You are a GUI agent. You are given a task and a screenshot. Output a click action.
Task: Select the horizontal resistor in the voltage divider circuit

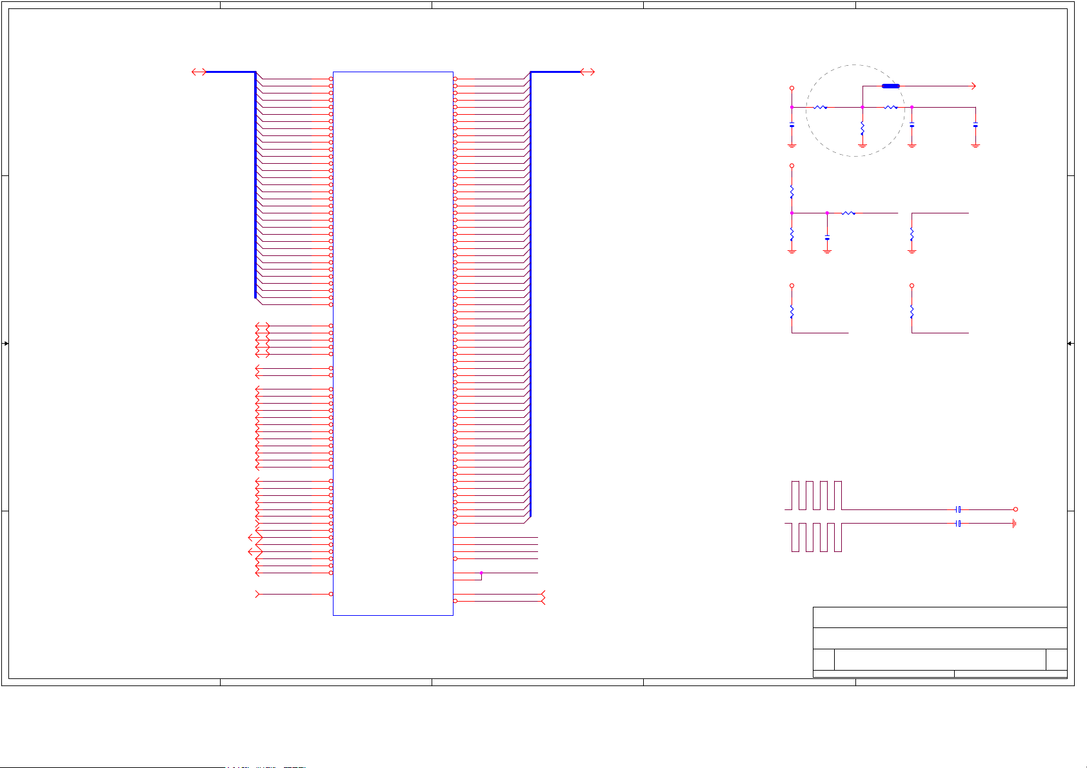(x=848, y=213)
